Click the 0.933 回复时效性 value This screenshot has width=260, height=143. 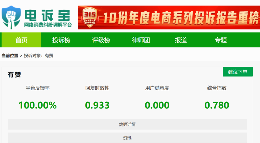[97, 105]
